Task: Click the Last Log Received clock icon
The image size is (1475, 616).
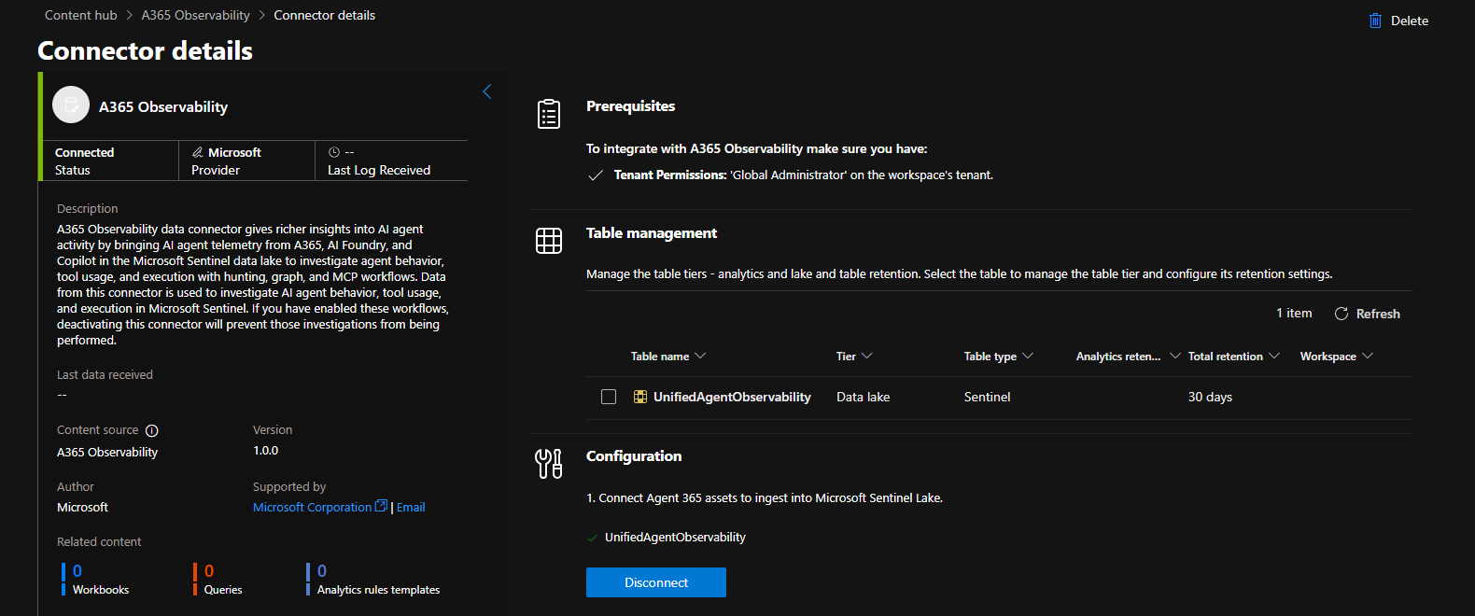Action: 334,152
